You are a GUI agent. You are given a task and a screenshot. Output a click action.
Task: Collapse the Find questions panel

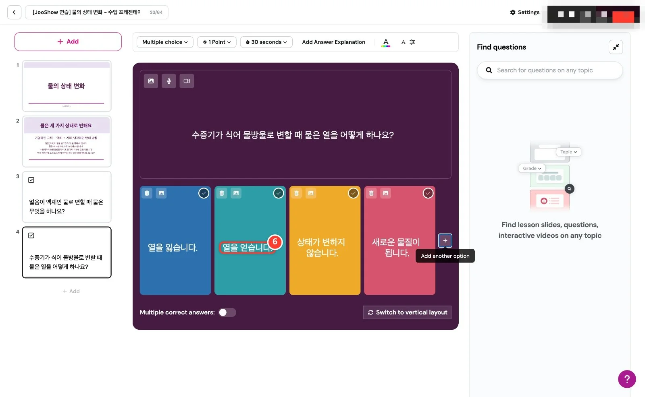(616, 47)
